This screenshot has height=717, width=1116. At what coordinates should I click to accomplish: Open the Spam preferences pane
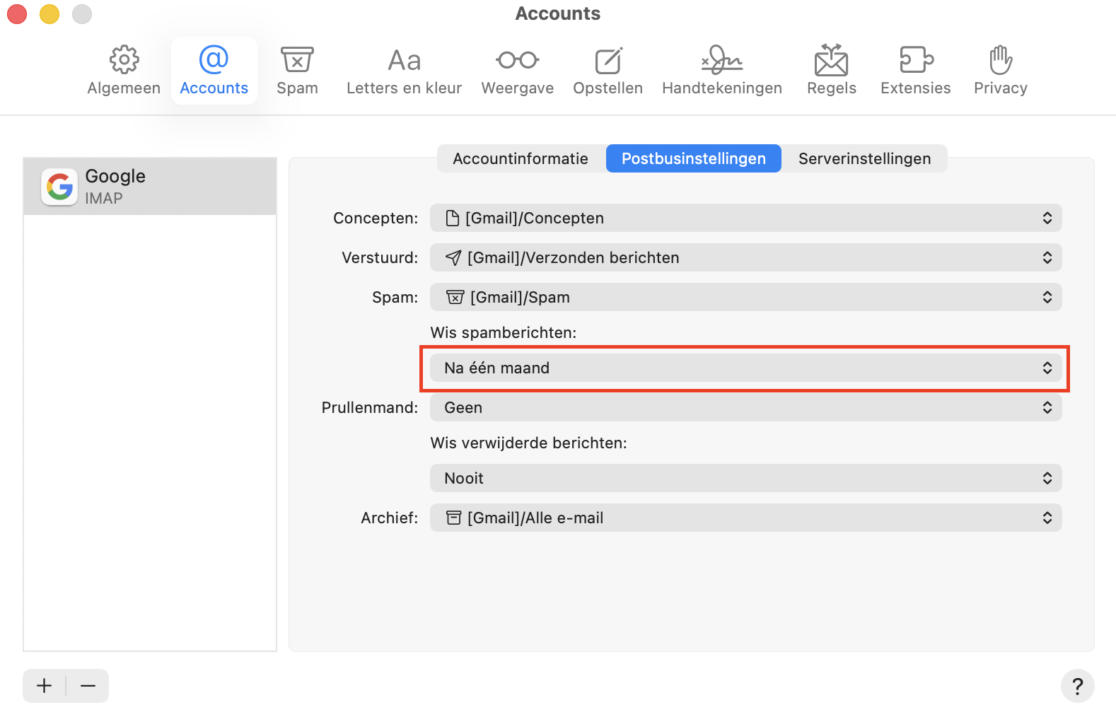(x=297, y=71)
